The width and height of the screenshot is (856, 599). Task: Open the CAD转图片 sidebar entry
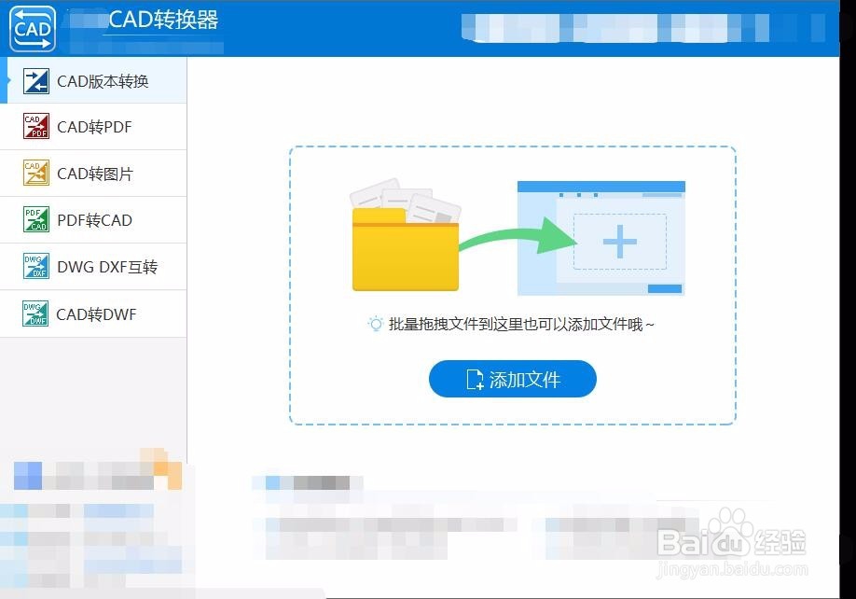click(93, 173)
